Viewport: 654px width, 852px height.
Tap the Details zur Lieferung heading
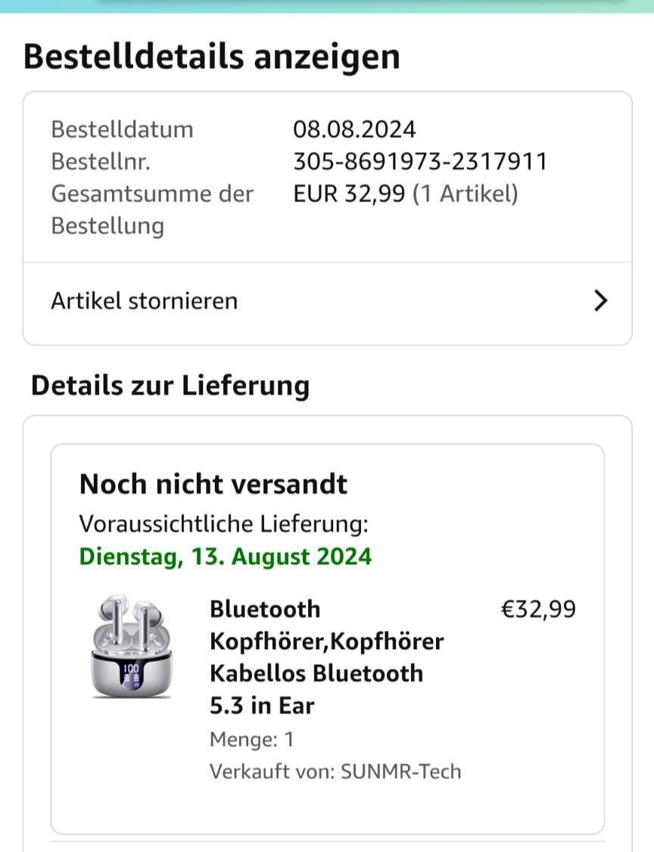coord(170,385)
